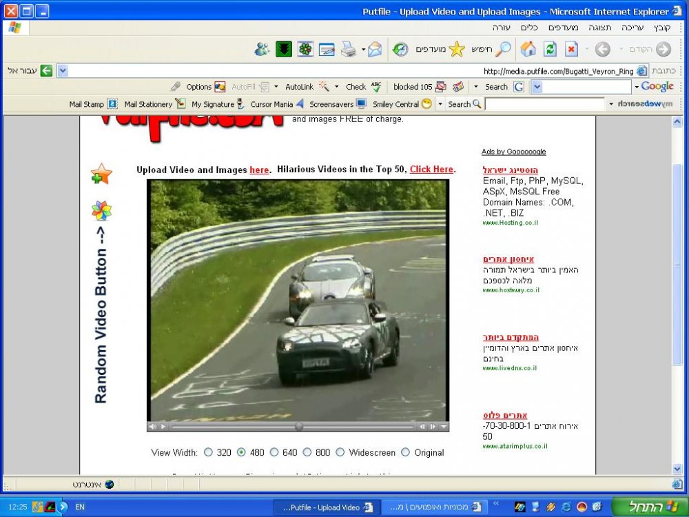Open the www.Hosting.co.il ad link
The height and width of the screenshot is (517, 689).
(x=510, y=223)
